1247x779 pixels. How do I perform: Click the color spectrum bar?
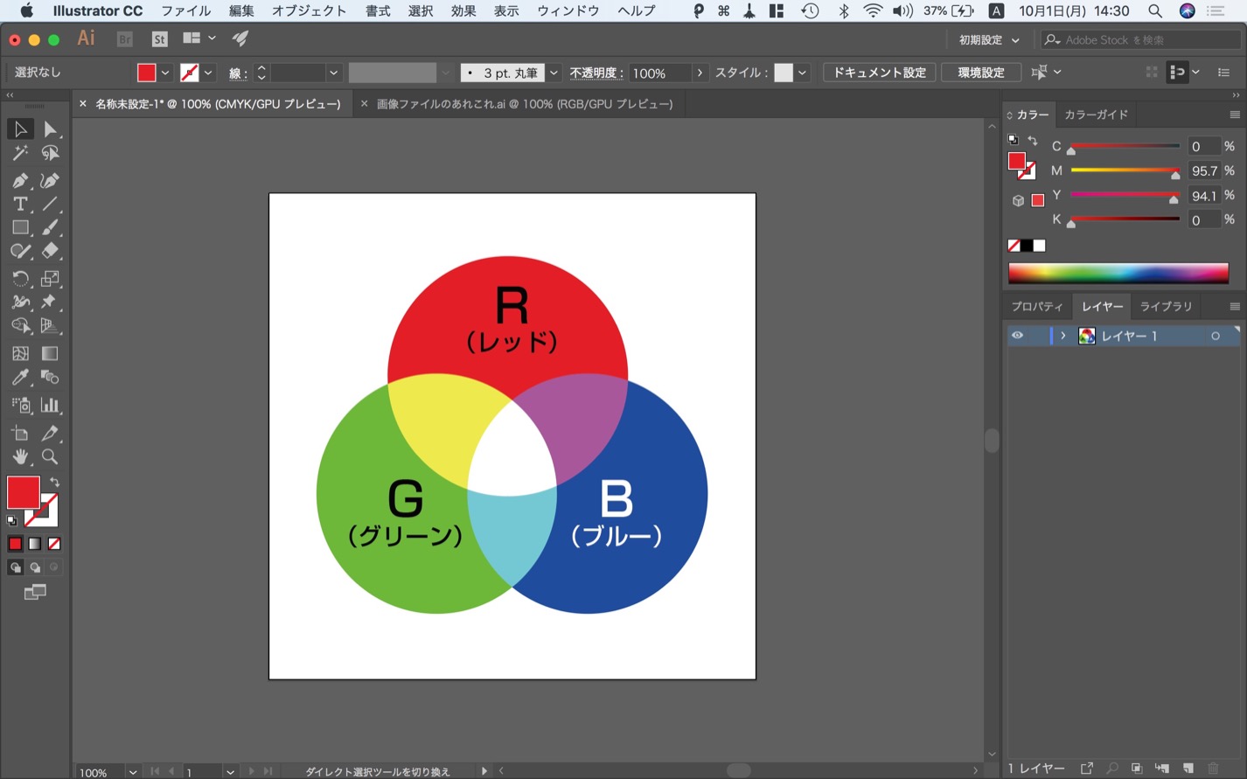[1118, 273]
